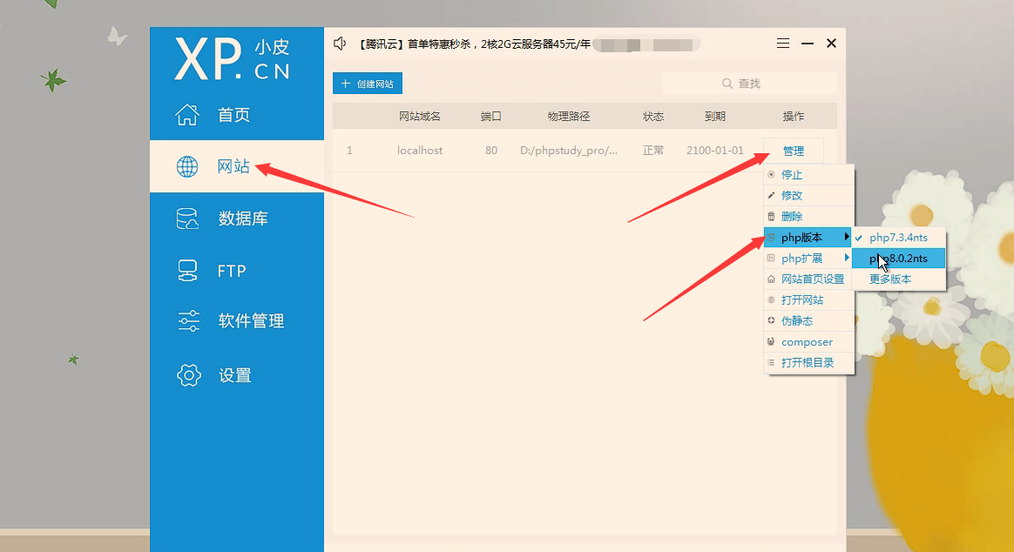Click the globe icon beside 网站
The height and width of the screenshot is (552, 1014).
pyautogui.click(x=187, y=166)
